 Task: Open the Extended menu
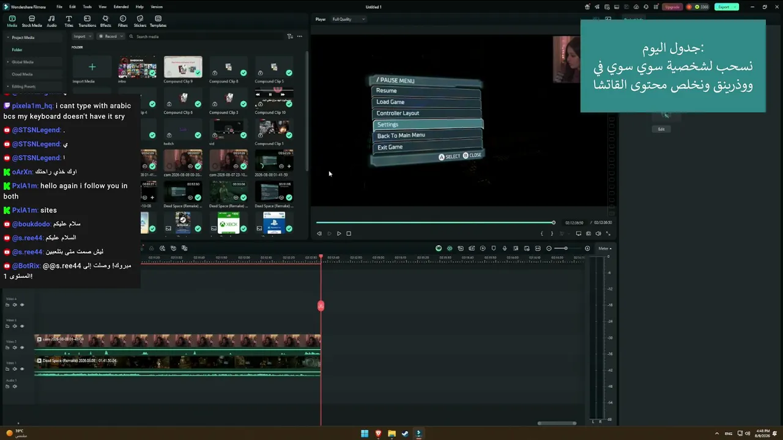click(x=121, y=7)
